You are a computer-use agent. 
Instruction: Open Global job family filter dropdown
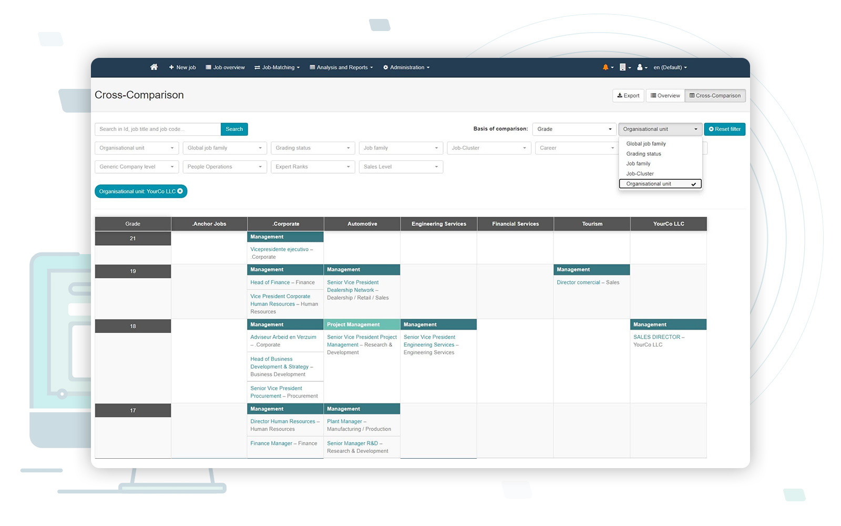(x=224, y=148)
